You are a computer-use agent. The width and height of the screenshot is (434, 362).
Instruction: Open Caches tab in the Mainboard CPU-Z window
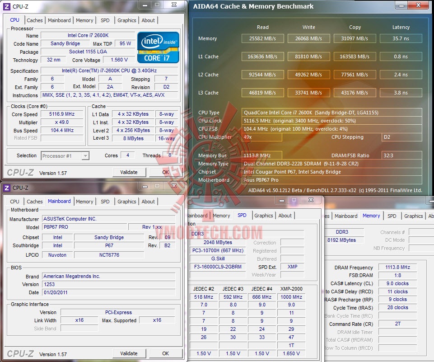(x=35, y=202)
